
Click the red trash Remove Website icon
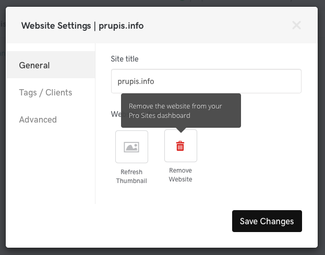(x=180, y=146)
